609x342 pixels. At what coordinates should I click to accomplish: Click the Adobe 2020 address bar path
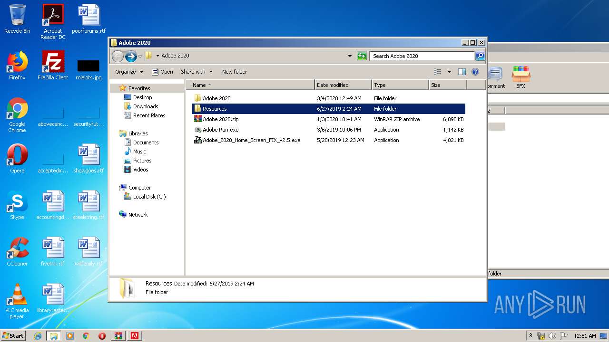tap(175, 56)
